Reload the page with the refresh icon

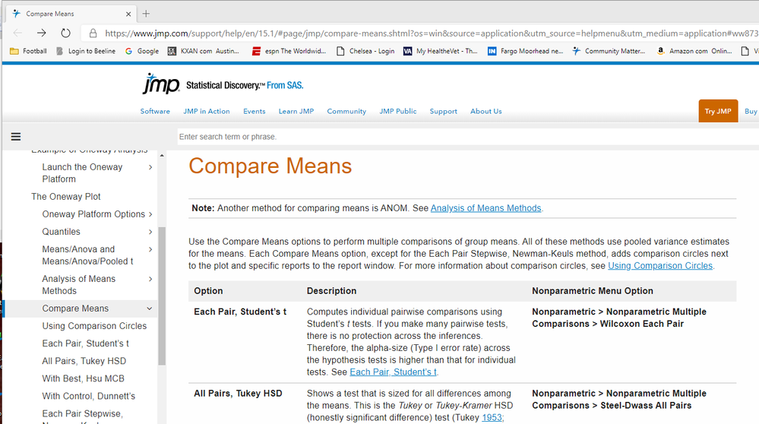coord(65,33)
